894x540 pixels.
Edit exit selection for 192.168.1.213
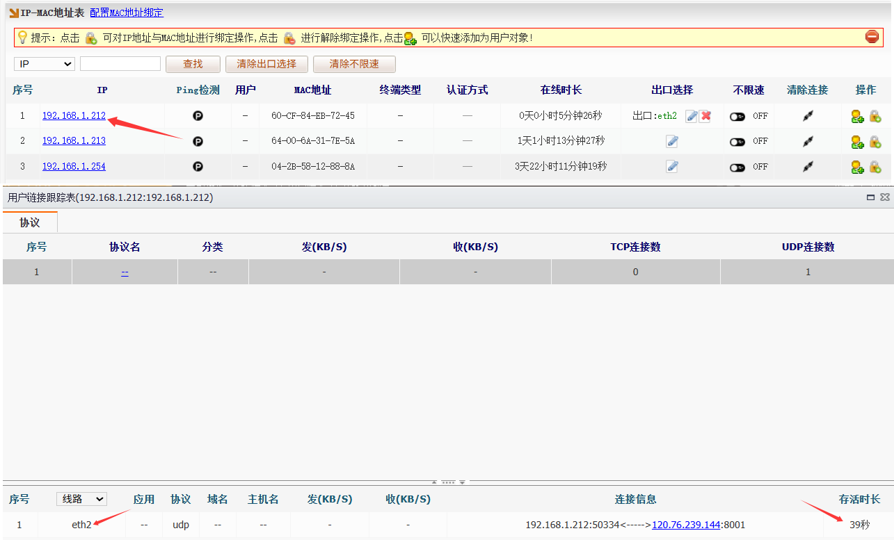(671, 141)
